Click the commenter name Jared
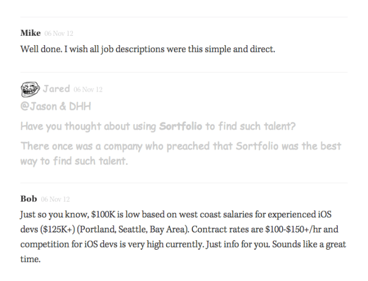 tap(56, 89)
